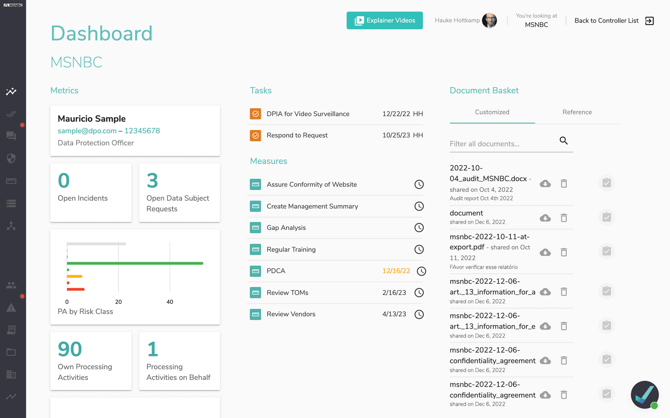
Task: Open the chat messages sidebar icon
Action: [12, 135]
